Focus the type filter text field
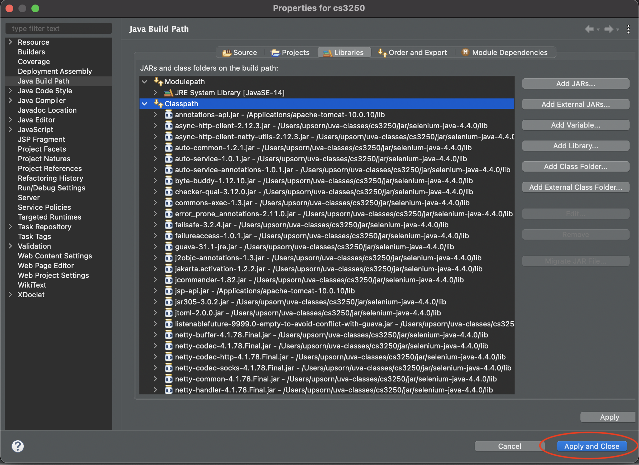The height and width of the screenshot is (465, 639). pyautogui.click(x=59, y=28)
